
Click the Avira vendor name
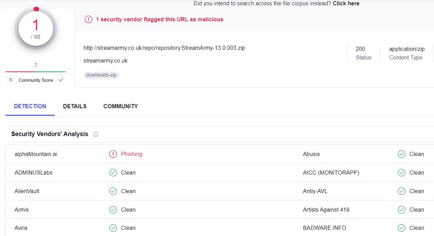pos(21,228)
